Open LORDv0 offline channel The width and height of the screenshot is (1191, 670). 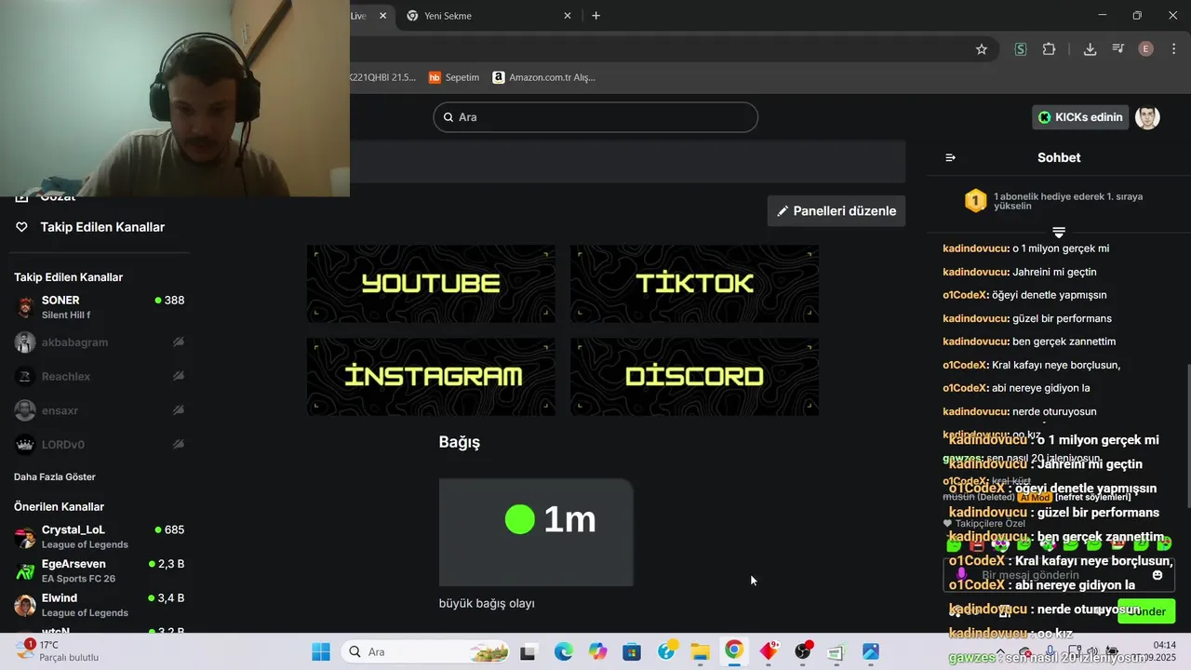[99, 445]
